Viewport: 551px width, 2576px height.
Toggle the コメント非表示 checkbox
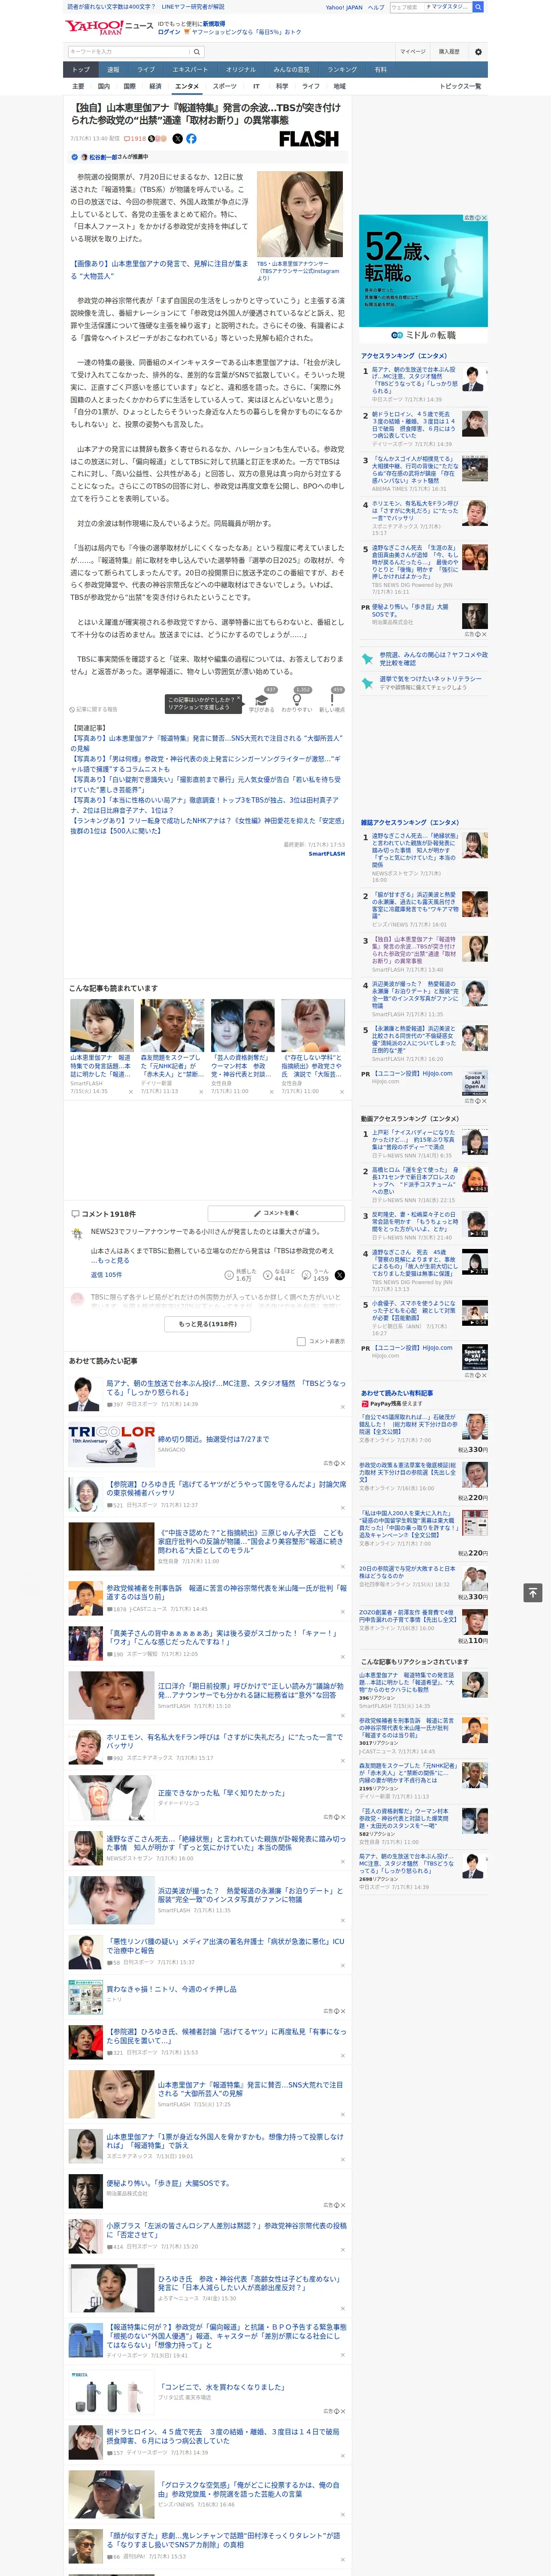pyautogui.click(x=301, y=1341)
